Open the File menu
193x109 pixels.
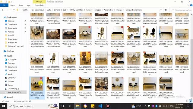4,5
